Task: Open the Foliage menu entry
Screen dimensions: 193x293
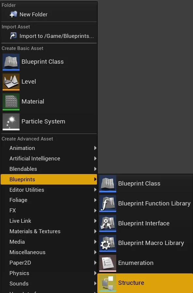Action: [x=49, y=200]
